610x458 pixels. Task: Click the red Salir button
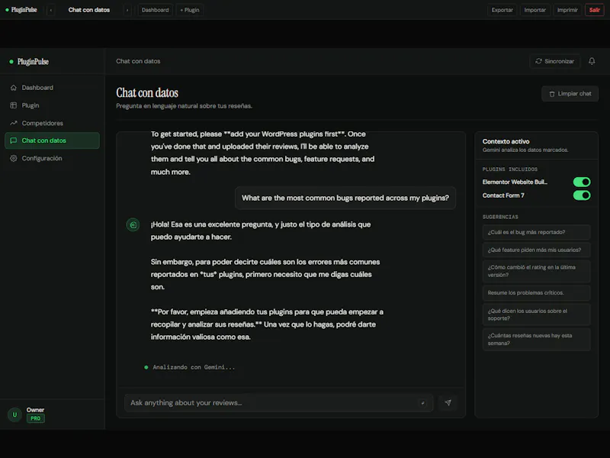594,10
